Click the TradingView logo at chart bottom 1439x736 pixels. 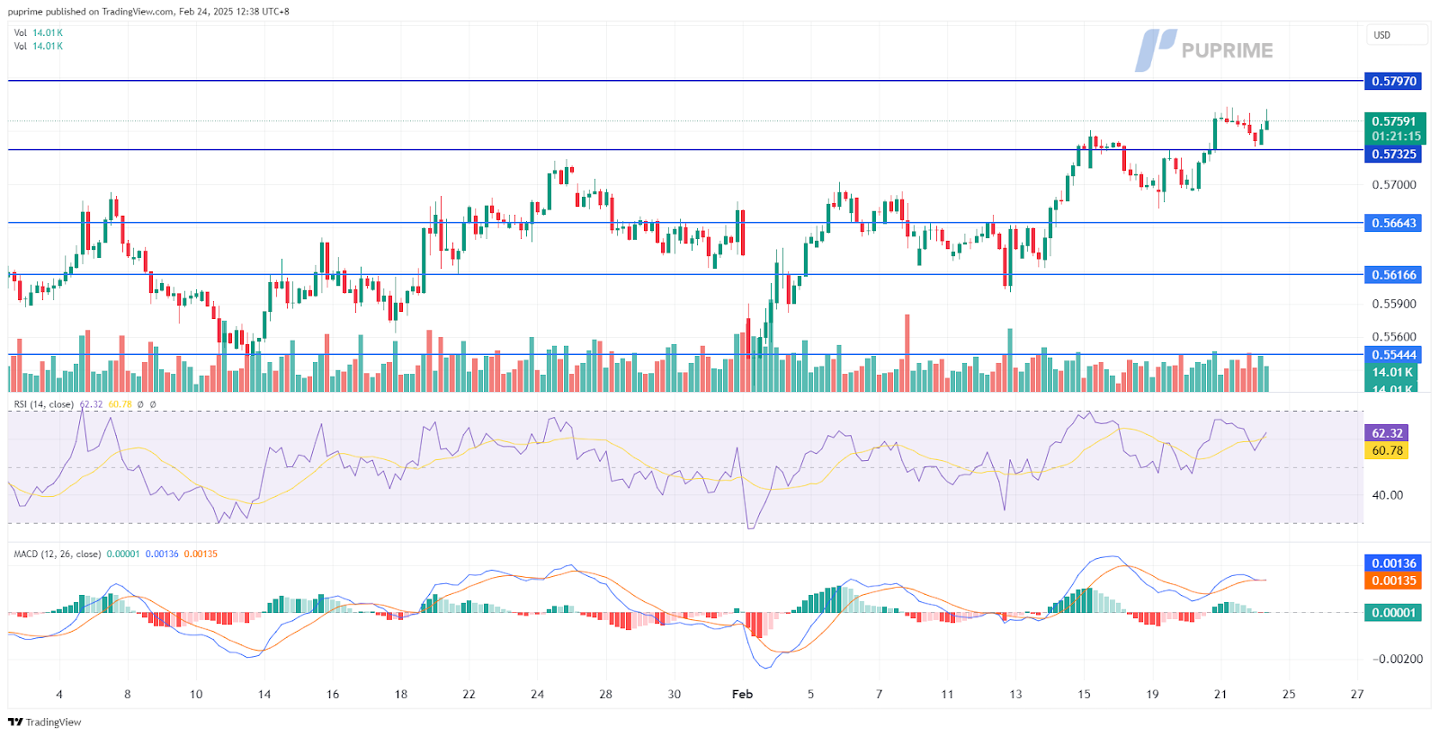click(x=44, y=722)
